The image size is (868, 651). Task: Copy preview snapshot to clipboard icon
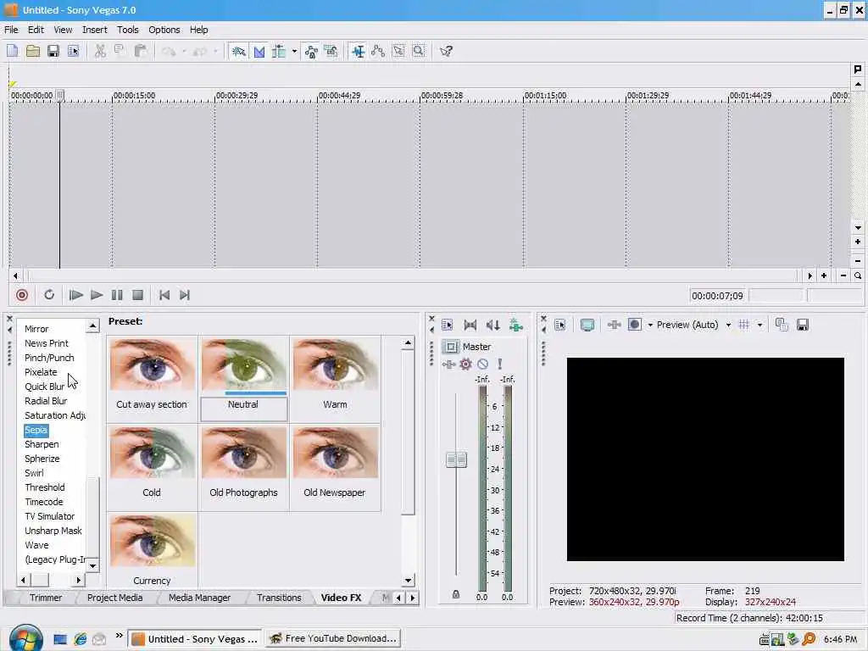[x=782, y=325]
